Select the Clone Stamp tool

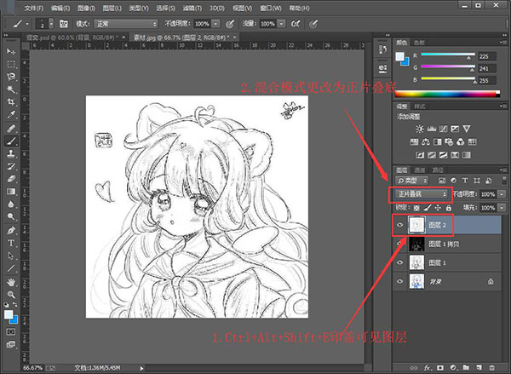[x=11, y=153]
